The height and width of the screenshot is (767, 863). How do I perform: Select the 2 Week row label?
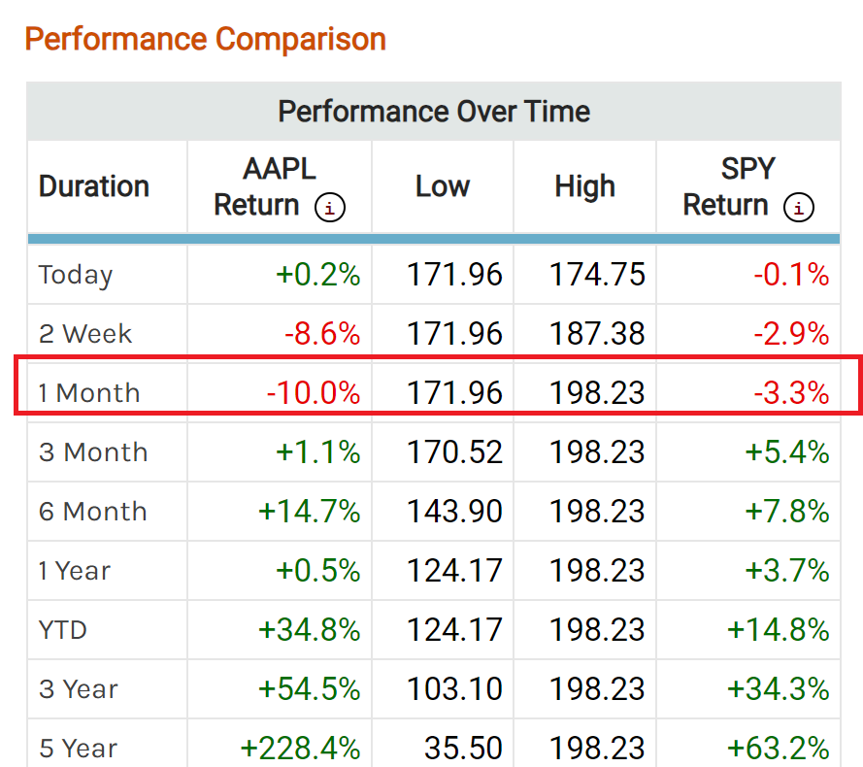pyautogui.click(x=85, y=334)
